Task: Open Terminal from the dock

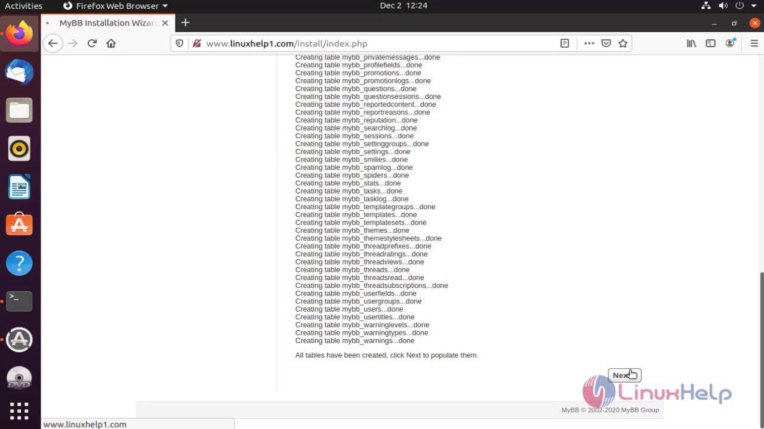Action: [x=19, y=301]
